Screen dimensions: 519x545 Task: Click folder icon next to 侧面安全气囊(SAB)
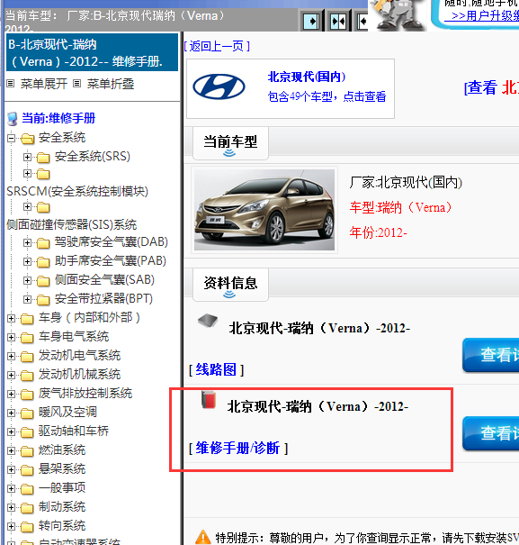[x=43, y=280]
